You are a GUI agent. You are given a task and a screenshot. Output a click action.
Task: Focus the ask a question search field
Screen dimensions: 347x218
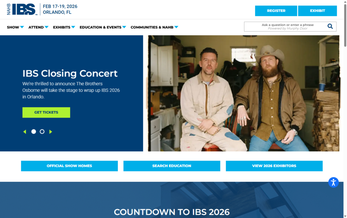pyautogui.click(x=285, y=26)
